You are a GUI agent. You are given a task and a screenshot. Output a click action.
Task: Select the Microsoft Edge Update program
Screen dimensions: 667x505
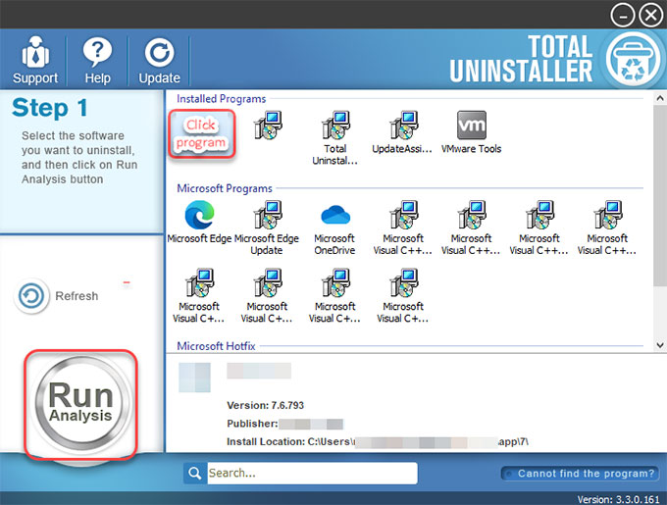267,227
